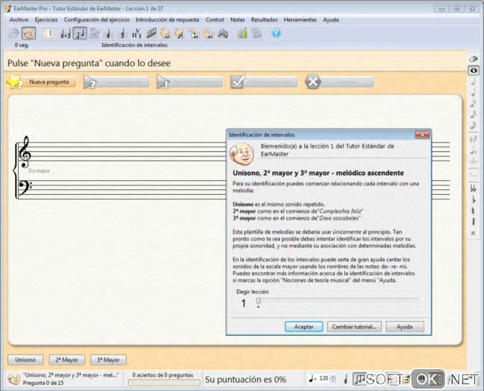Open the book icon in the toolbar
Screen dimensions: 484x391
[48, 33]
